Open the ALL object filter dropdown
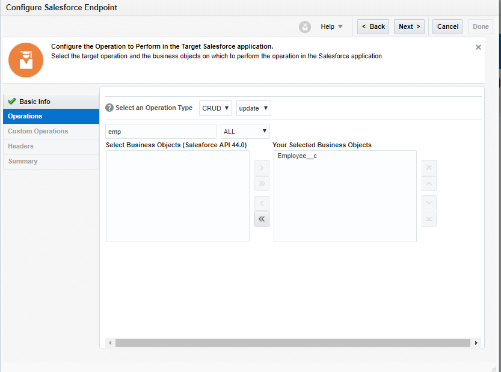501x372 pixels. pos(245,131)
